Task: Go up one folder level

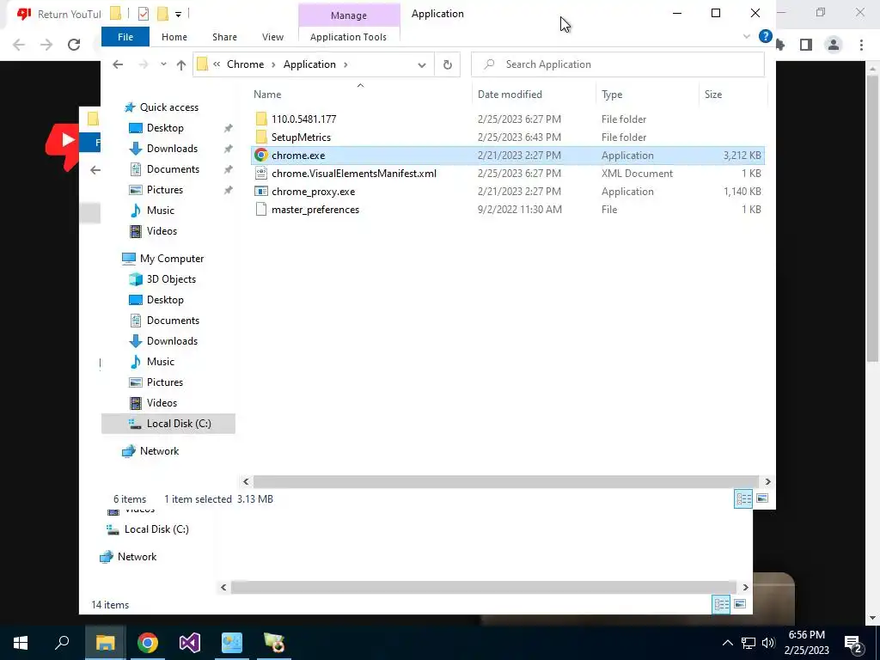Action: tap(180, 64)
